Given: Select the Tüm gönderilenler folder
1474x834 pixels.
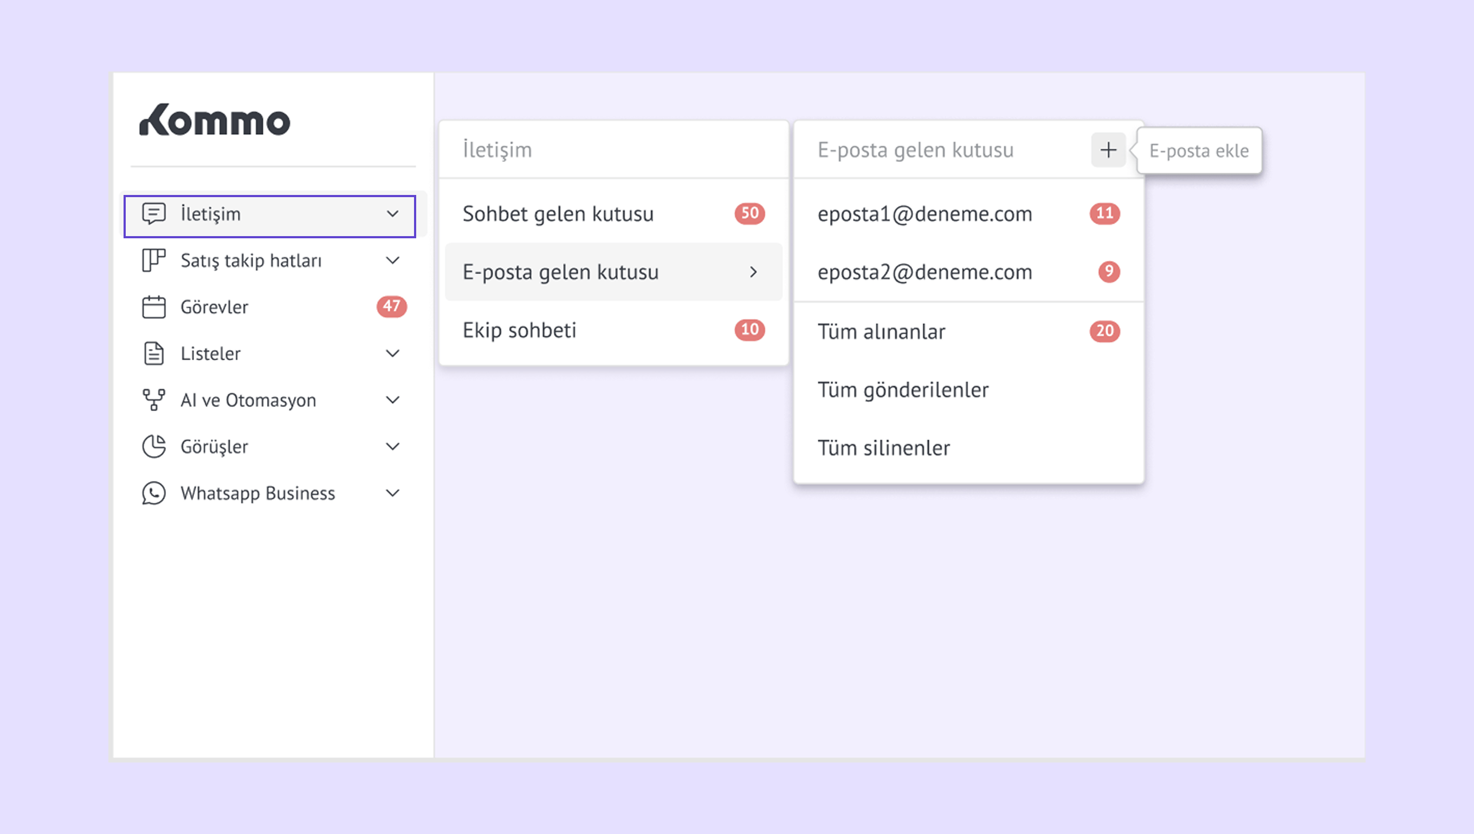Looking at the screenshot, I should tap(903, 390).
